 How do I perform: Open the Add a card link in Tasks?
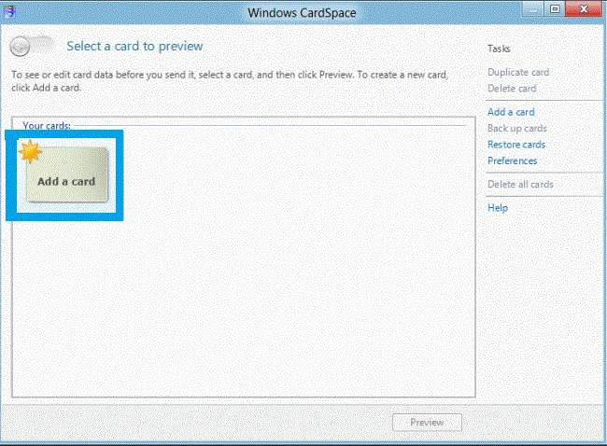pos(511,112)
